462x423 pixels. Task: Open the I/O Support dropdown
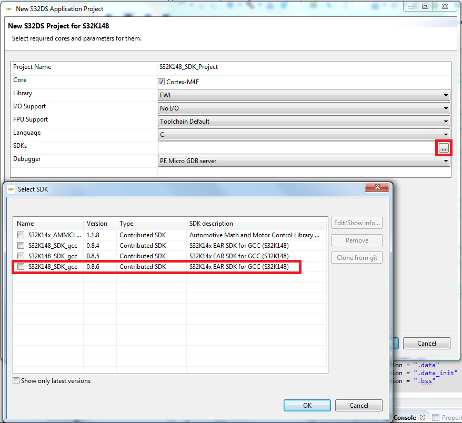point(304,108)
